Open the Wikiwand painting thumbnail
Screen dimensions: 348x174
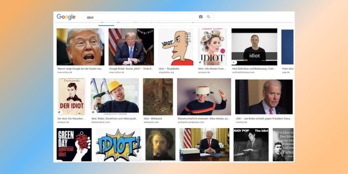point(158,97)
